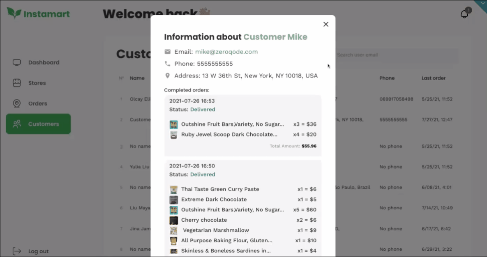Click the Skinless & Boneless Sardines thumbnail

click(173, 251)
